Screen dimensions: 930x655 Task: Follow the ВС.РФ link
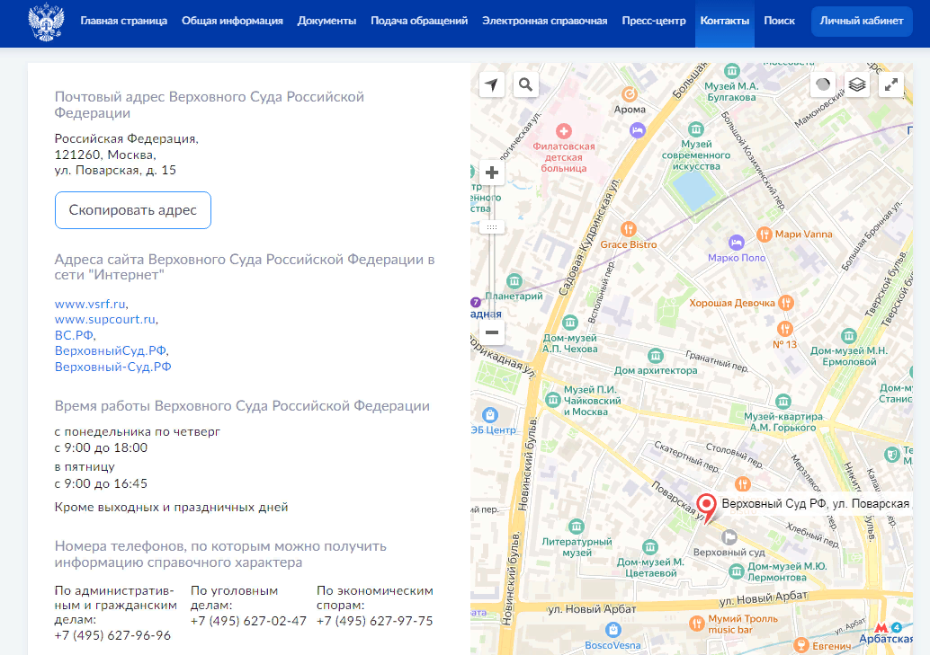point(74,335)
